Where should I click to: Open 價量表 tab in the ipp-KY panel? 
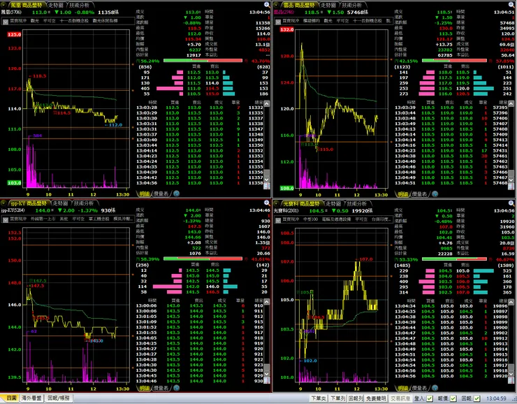pyautogui.click(x=161, y=388)
